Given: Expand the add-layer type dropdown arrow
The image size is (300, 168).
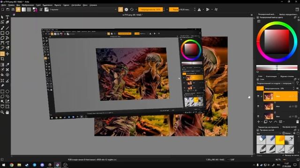Looking at the screenshot, I should tap(262, 122).
